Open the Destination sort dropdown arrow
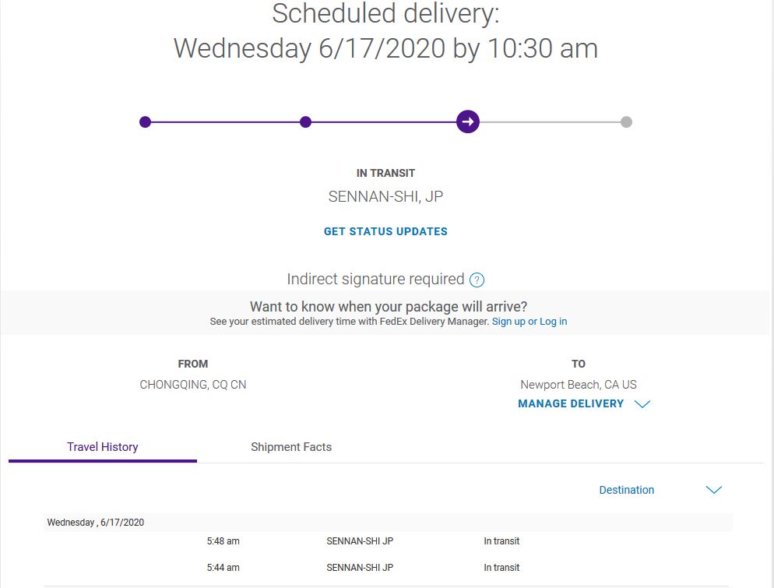 [713, 490]
